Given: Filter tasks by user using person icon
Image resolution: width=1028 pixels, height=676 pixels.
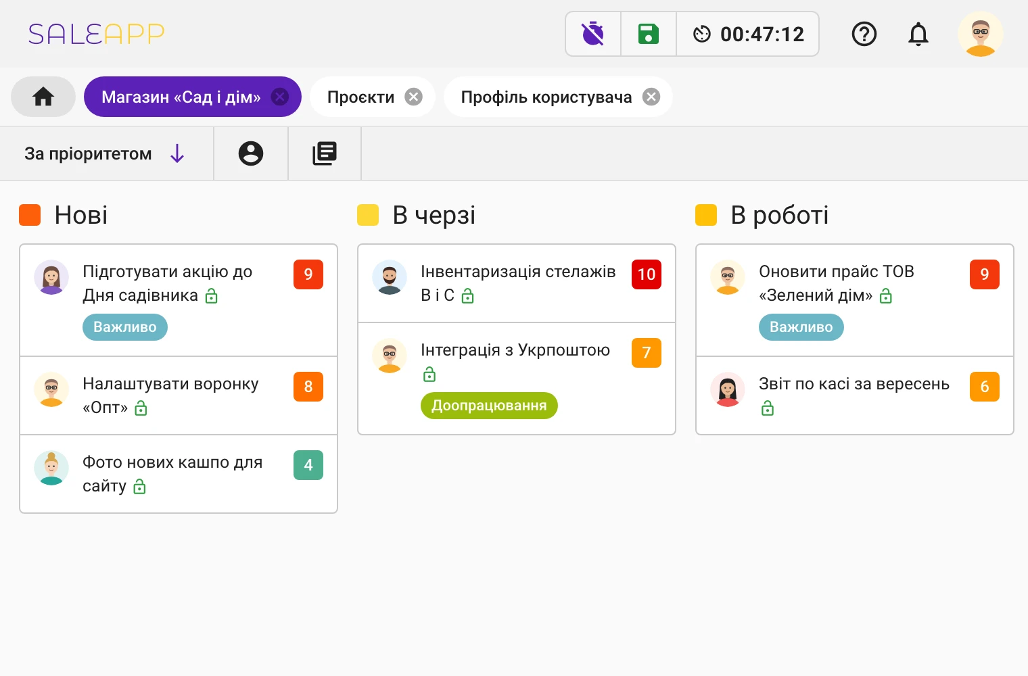Looking at the screenshot, I should tap(251, 153).
